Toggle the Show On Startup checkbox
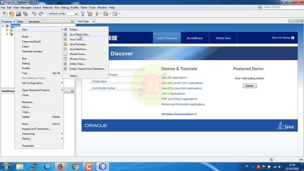Screen dimensions: 304x171 293,38
